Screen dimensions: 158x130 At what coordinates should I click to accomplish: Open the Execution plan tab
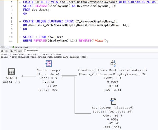[32, 51]
